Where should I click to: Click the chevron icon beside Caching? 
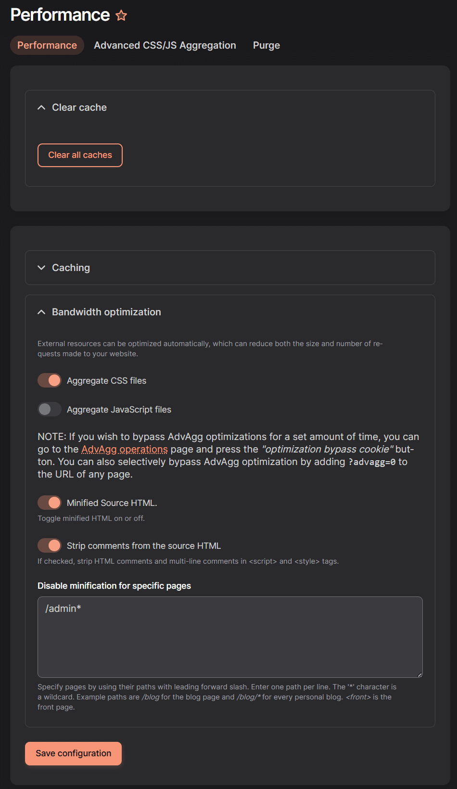point(41,268)
